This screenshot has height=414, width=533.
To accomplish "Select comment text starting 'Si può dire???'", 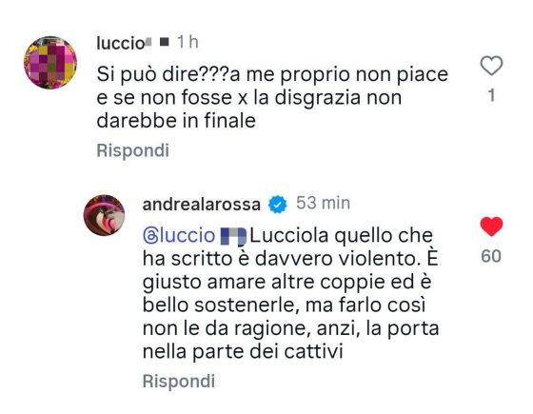I will (272, 97).
